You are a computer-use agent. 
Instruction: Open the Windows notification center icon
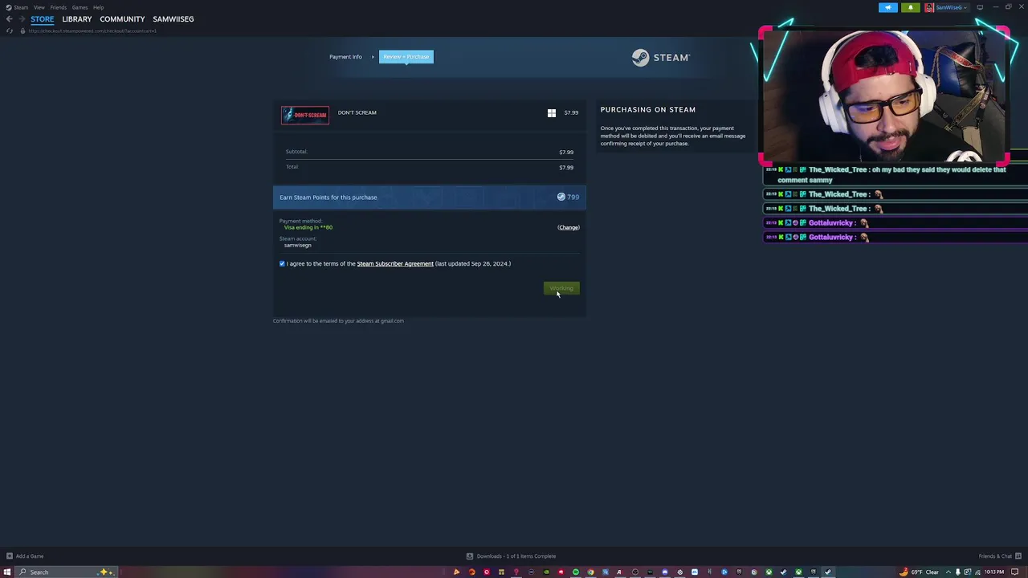[x=1015, y=572]
